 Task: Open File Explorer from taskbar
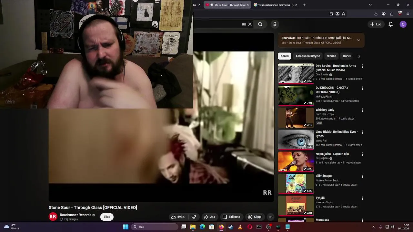193,227
